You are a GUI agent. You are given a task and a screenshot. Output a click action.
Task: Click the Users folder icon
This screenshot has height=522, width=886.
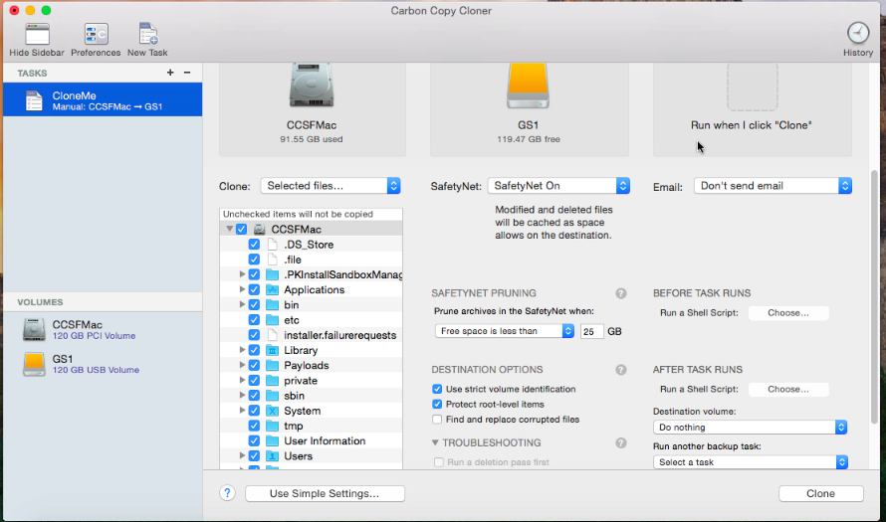pos(273,455)
